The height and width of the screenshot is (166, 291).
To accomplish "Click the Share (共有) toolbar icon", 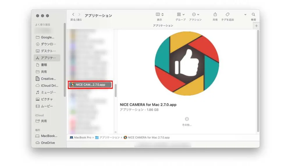I will click(215, 14).
